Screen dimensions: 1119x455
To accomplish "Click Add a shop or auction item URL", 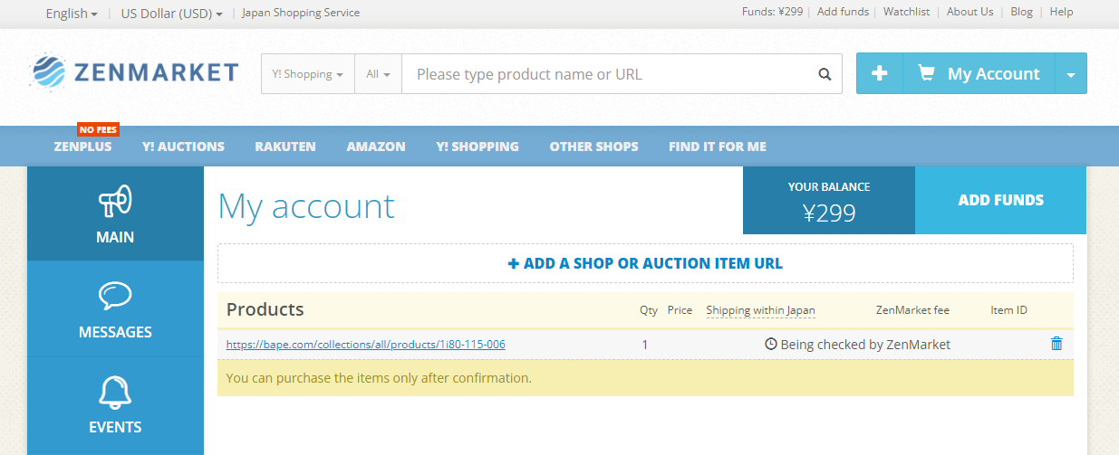I will tap(645, 263).
